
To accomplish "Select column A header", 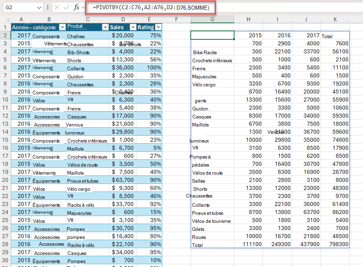I will click(x=21, y=19).
